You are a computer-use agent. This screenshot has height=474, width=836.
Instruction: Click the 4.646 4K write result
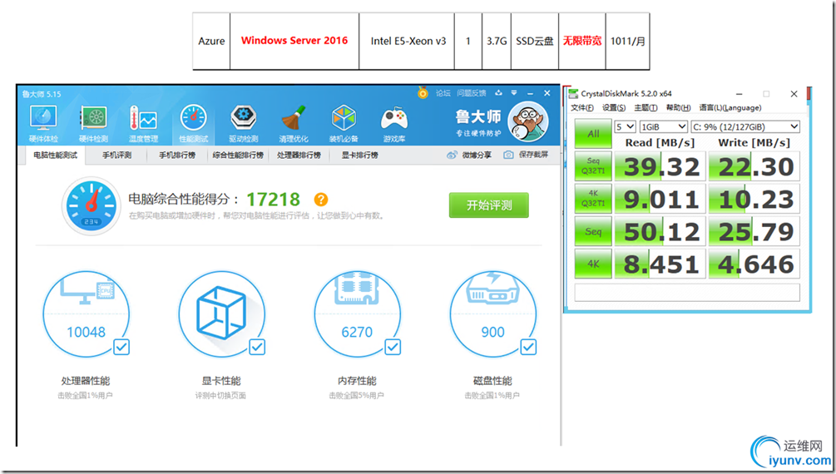[x=754, y=264]
